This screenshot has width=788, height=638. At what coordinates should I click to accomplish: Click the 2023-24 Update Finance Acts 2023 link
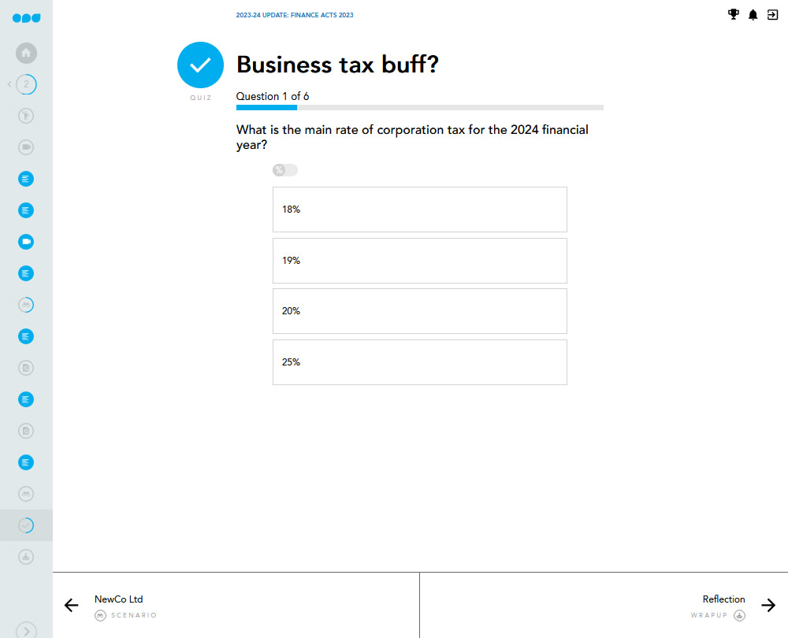click(295, 15)
